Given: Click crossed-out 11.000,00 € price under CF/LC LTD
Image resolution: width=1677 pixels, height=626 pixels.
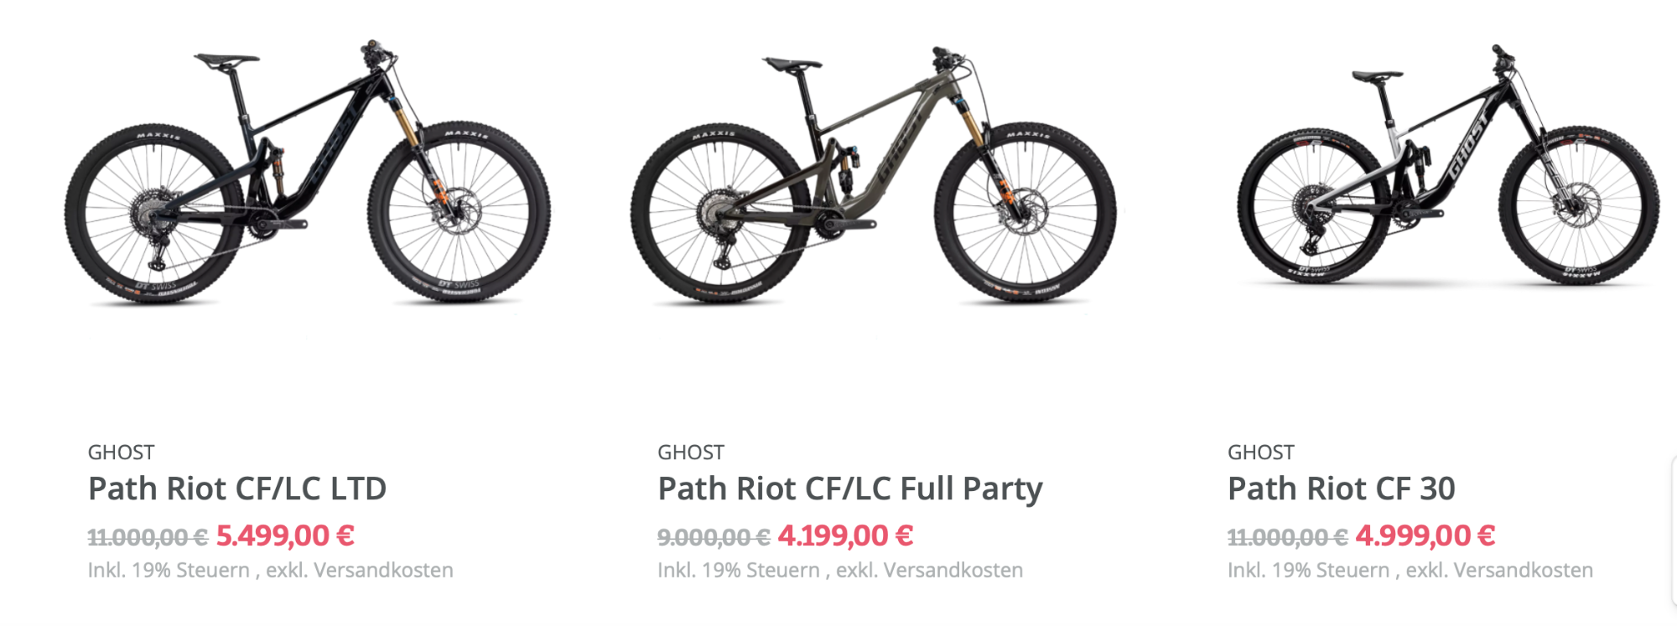Looking at the screenshot, I should pyautogui.click(x=148, y=537).
